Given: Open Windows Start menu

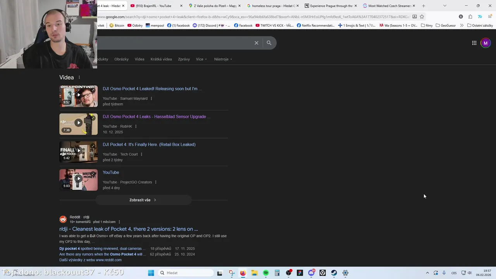Looking at the screenshot, I should pyautogui.click(x=151, y=273).
